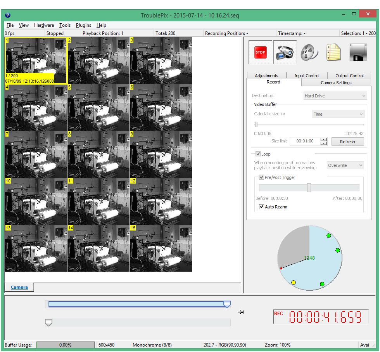Click the yellow dot on the circular buffer
Viewport: 380px width, 352px height.
294,282
